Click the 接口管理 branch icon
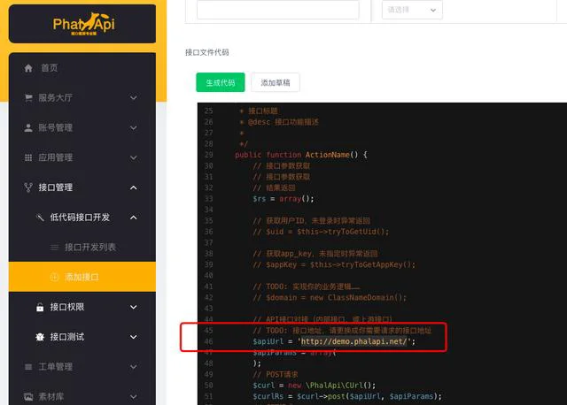 pyautogui.click(x=28, y=187)
